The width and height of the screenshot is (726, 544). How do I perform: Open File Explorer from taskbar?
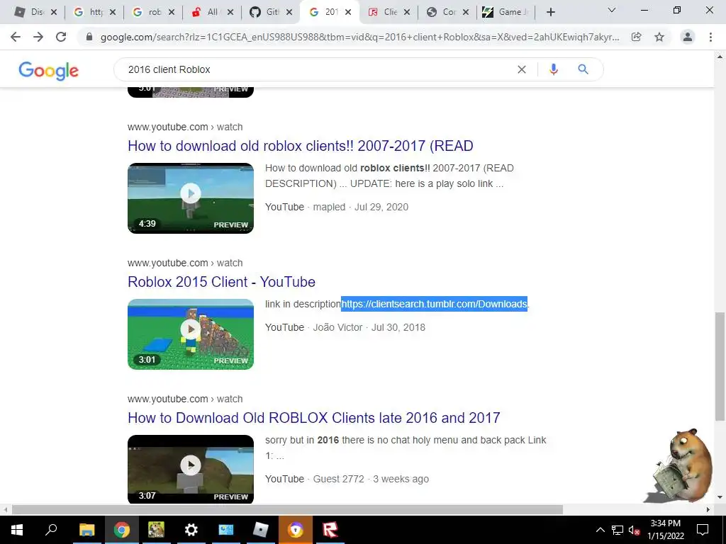click(x=86, y=530)
